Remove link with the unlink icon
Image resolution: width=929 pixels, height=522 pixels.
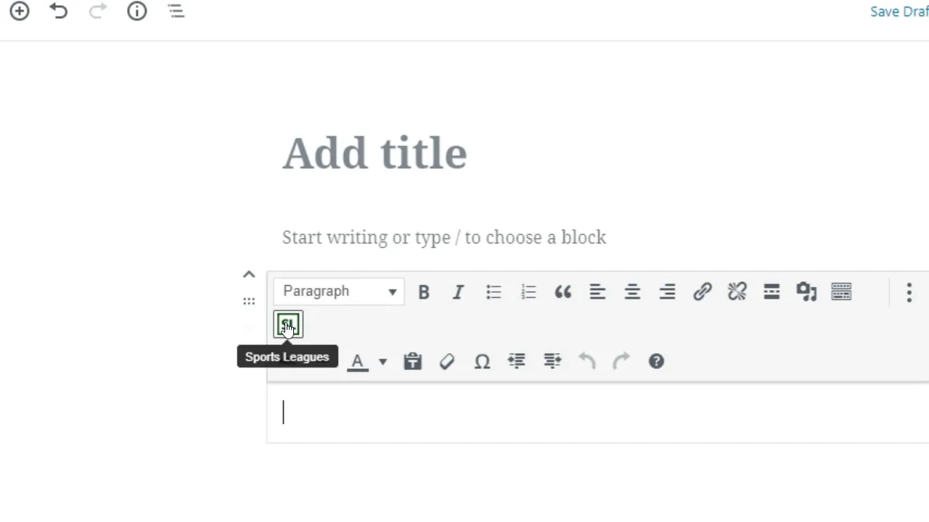coord(737,291)
